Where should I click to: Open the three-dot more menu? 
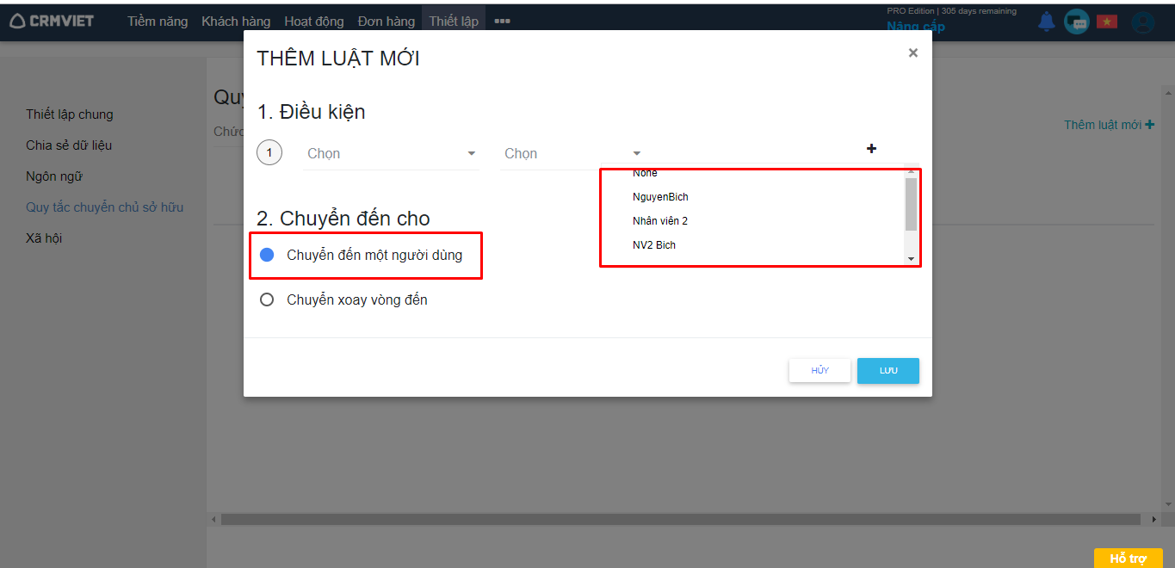(x=503, y=22)
